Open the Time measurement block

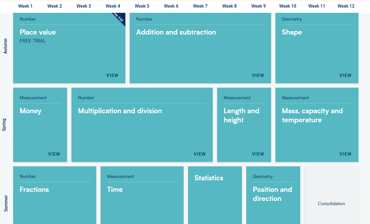pyautogui.click(x=115, y=189)
